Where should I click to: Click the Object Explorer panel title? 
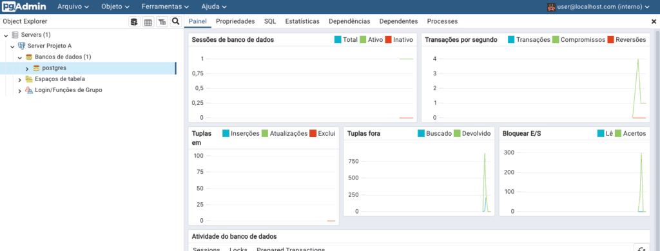(x=25, y=21)
